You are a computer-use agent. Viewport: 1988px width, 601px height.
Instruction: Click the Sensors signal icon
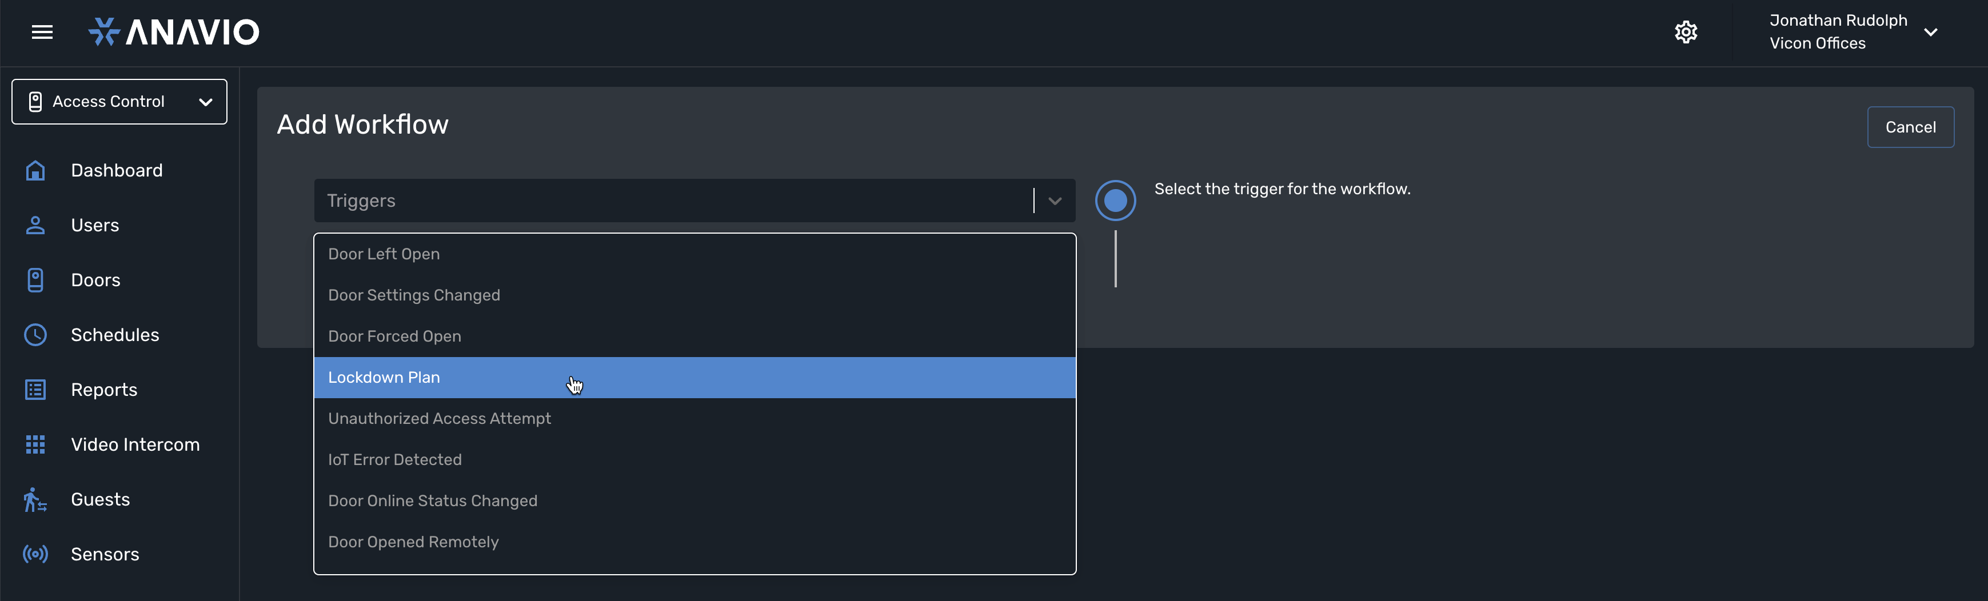(x=35, y=553)
